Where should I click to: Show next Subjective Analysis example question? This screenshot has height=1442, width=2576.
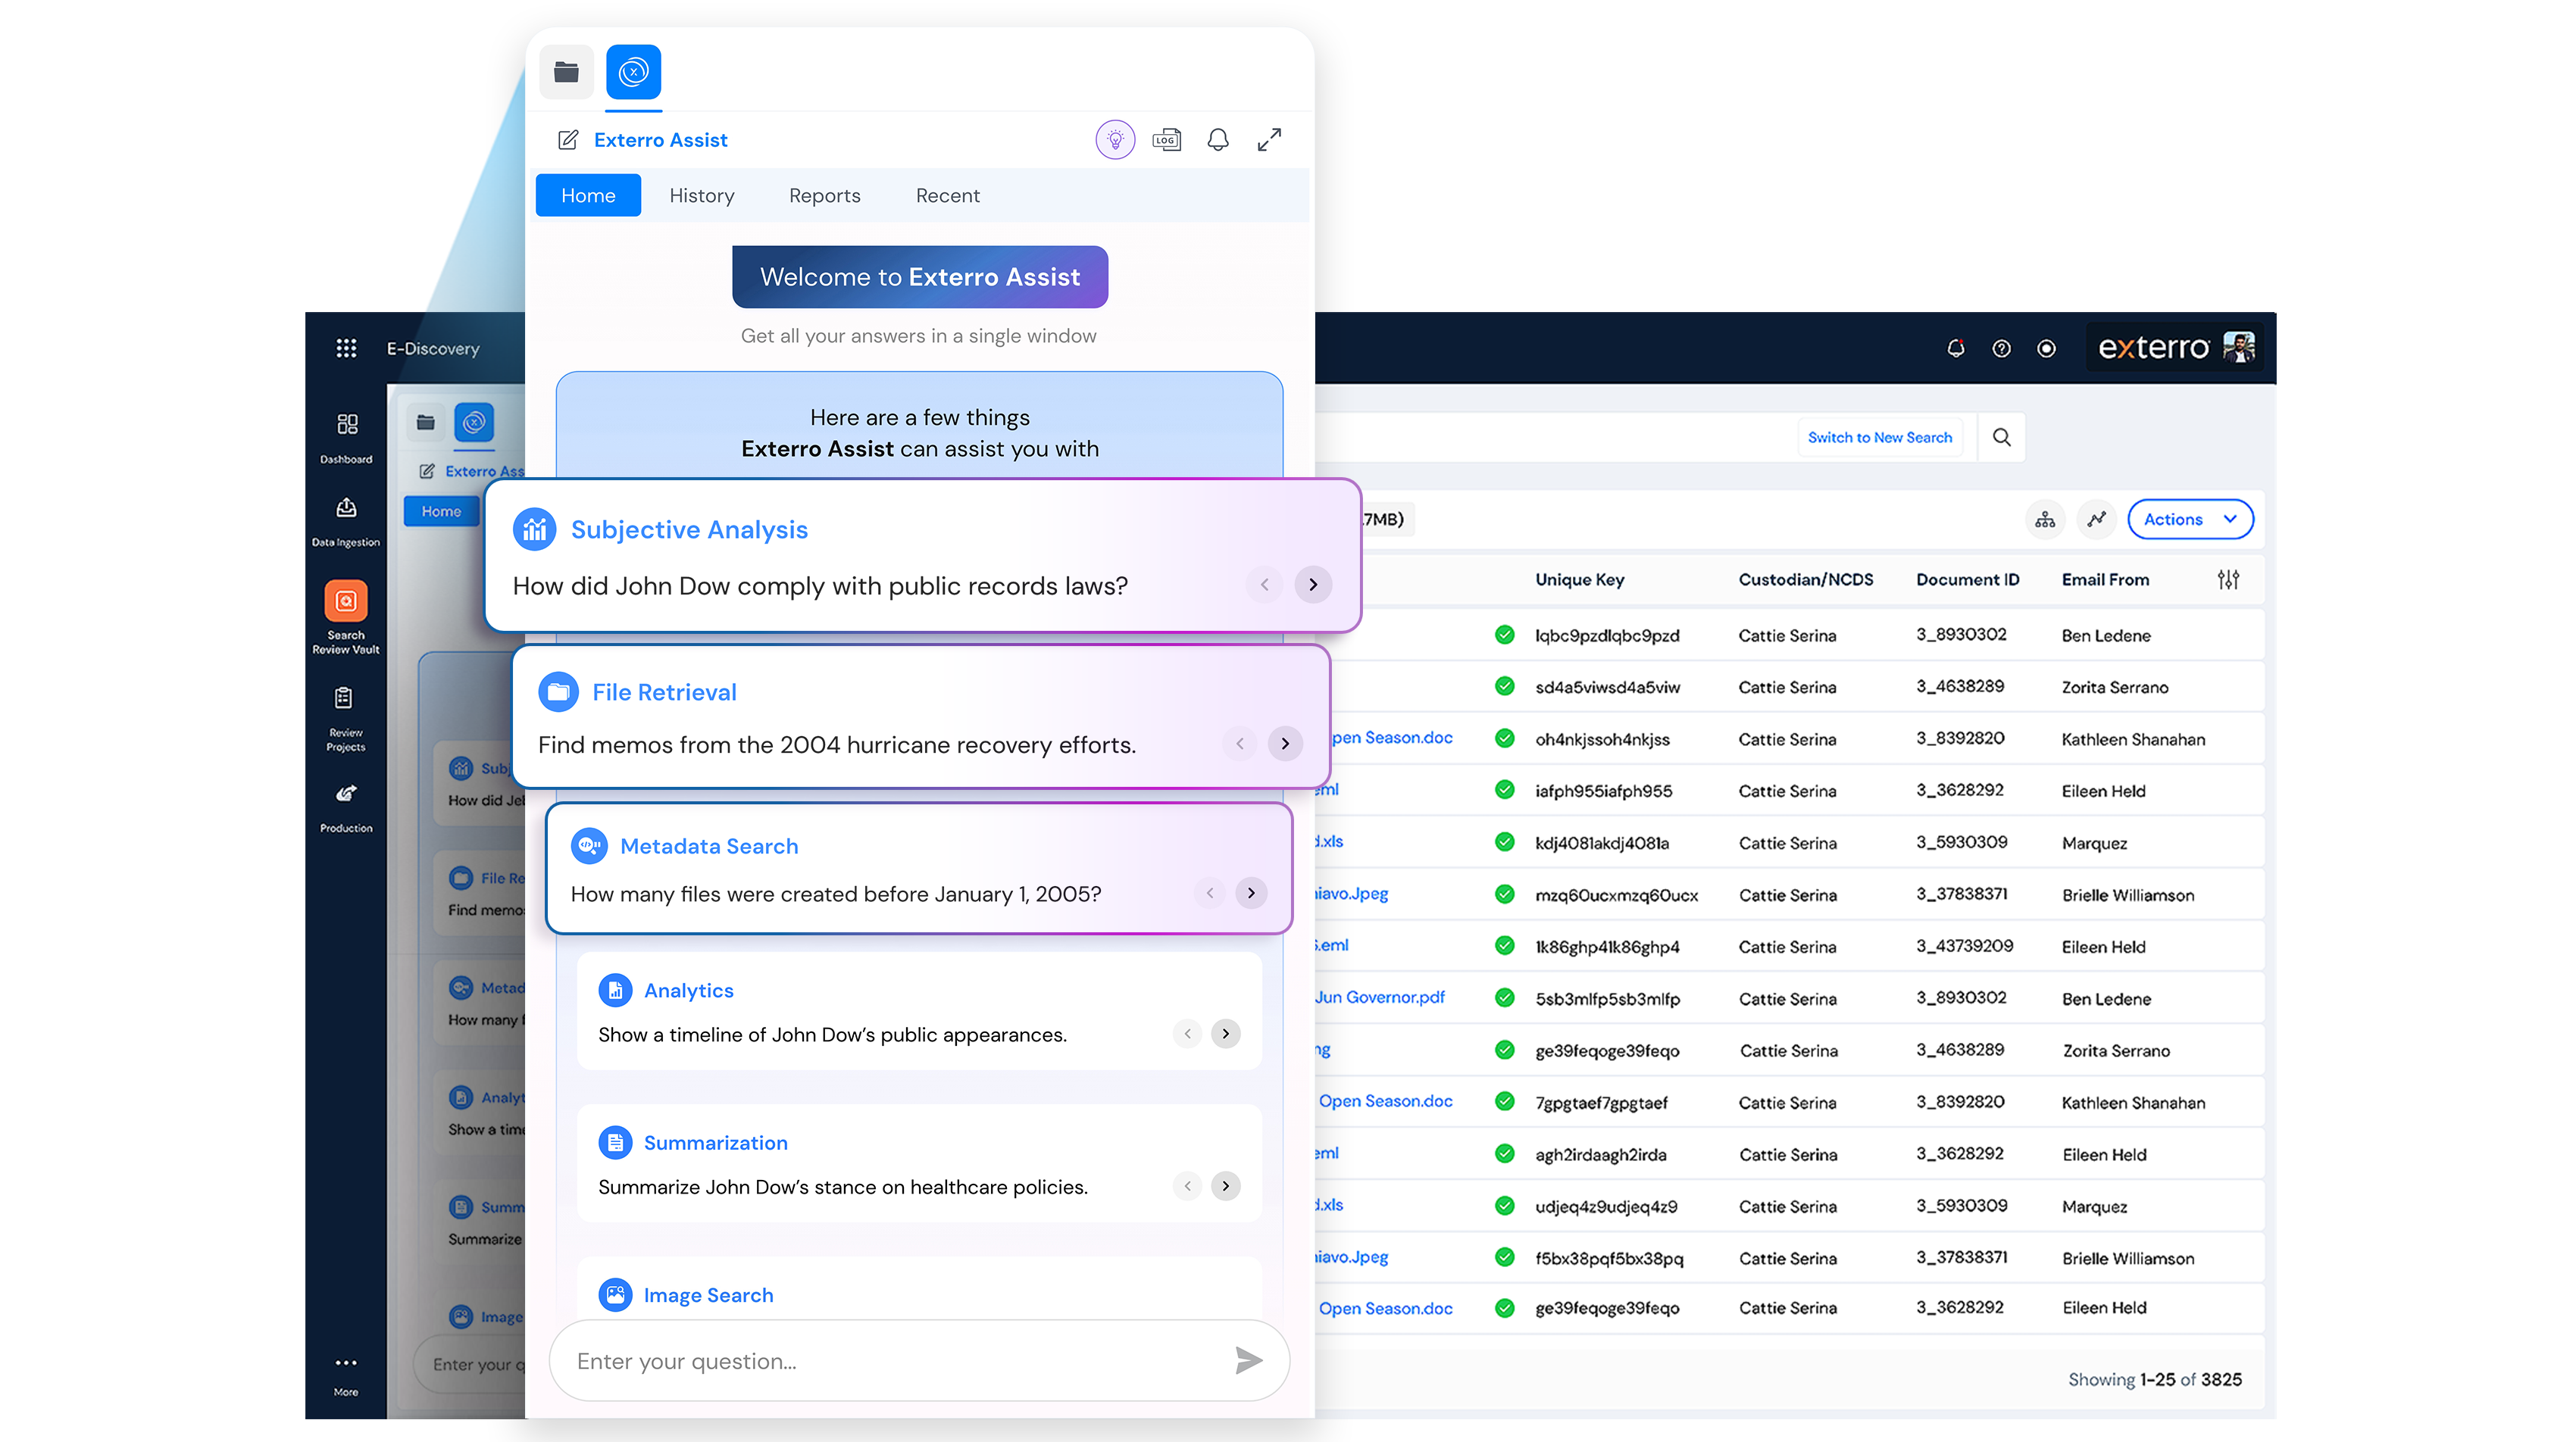tap(1313, 585)
